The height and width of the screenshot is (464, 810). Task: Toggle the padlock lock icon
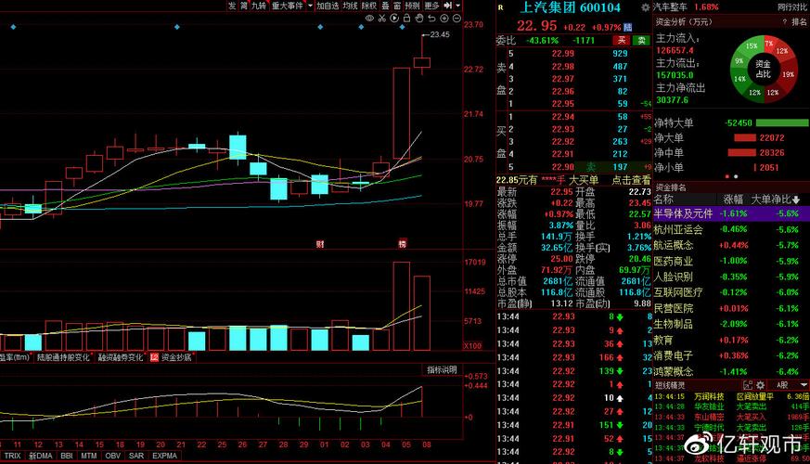[406, 19]
